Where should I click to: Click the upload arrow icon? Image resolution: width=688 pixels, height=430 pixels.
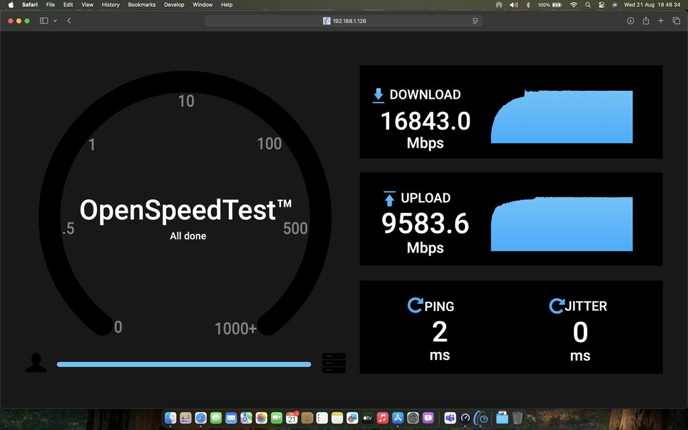pyautogui.click(x=389, y=198)
